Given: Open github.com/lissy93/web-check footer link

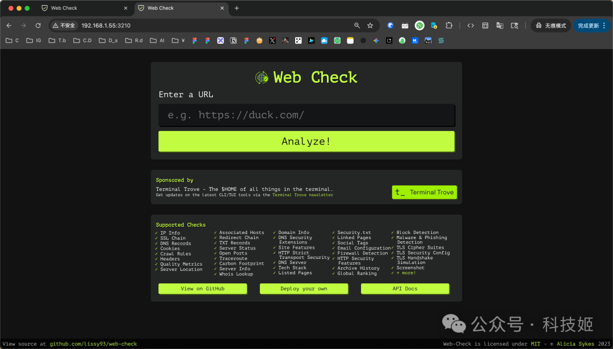Looking at the screenshot, I should [93, 344].
